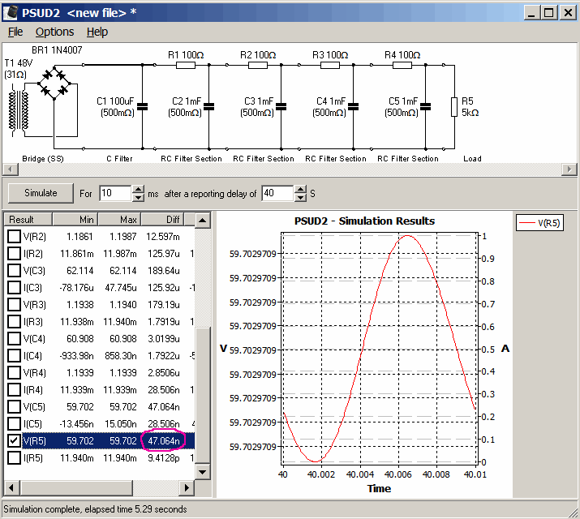
Task: Click the results vertical scrollbar thumb
Action: (x=202, y=394)
